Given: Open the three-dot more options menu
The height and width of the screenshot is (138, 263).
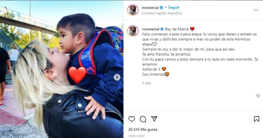Looking at the screenshot, I should [256, 10].
